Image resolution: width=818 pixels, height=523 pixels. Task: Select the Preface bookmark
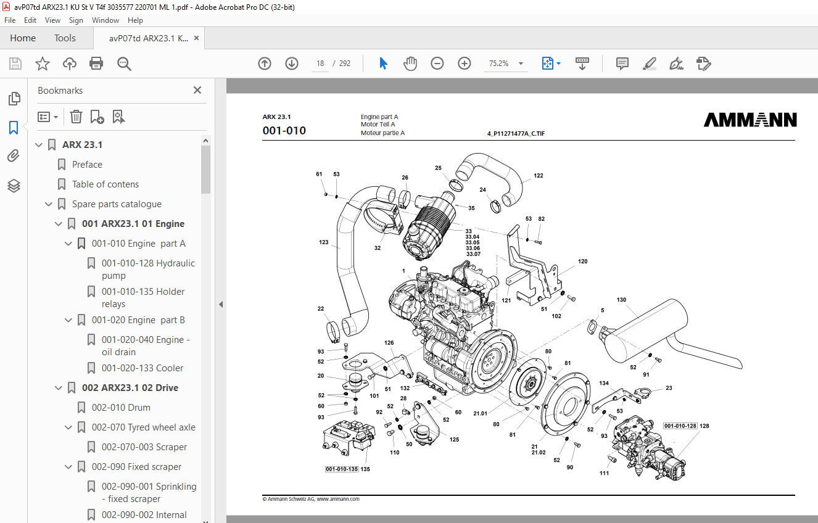click(87, 165)
